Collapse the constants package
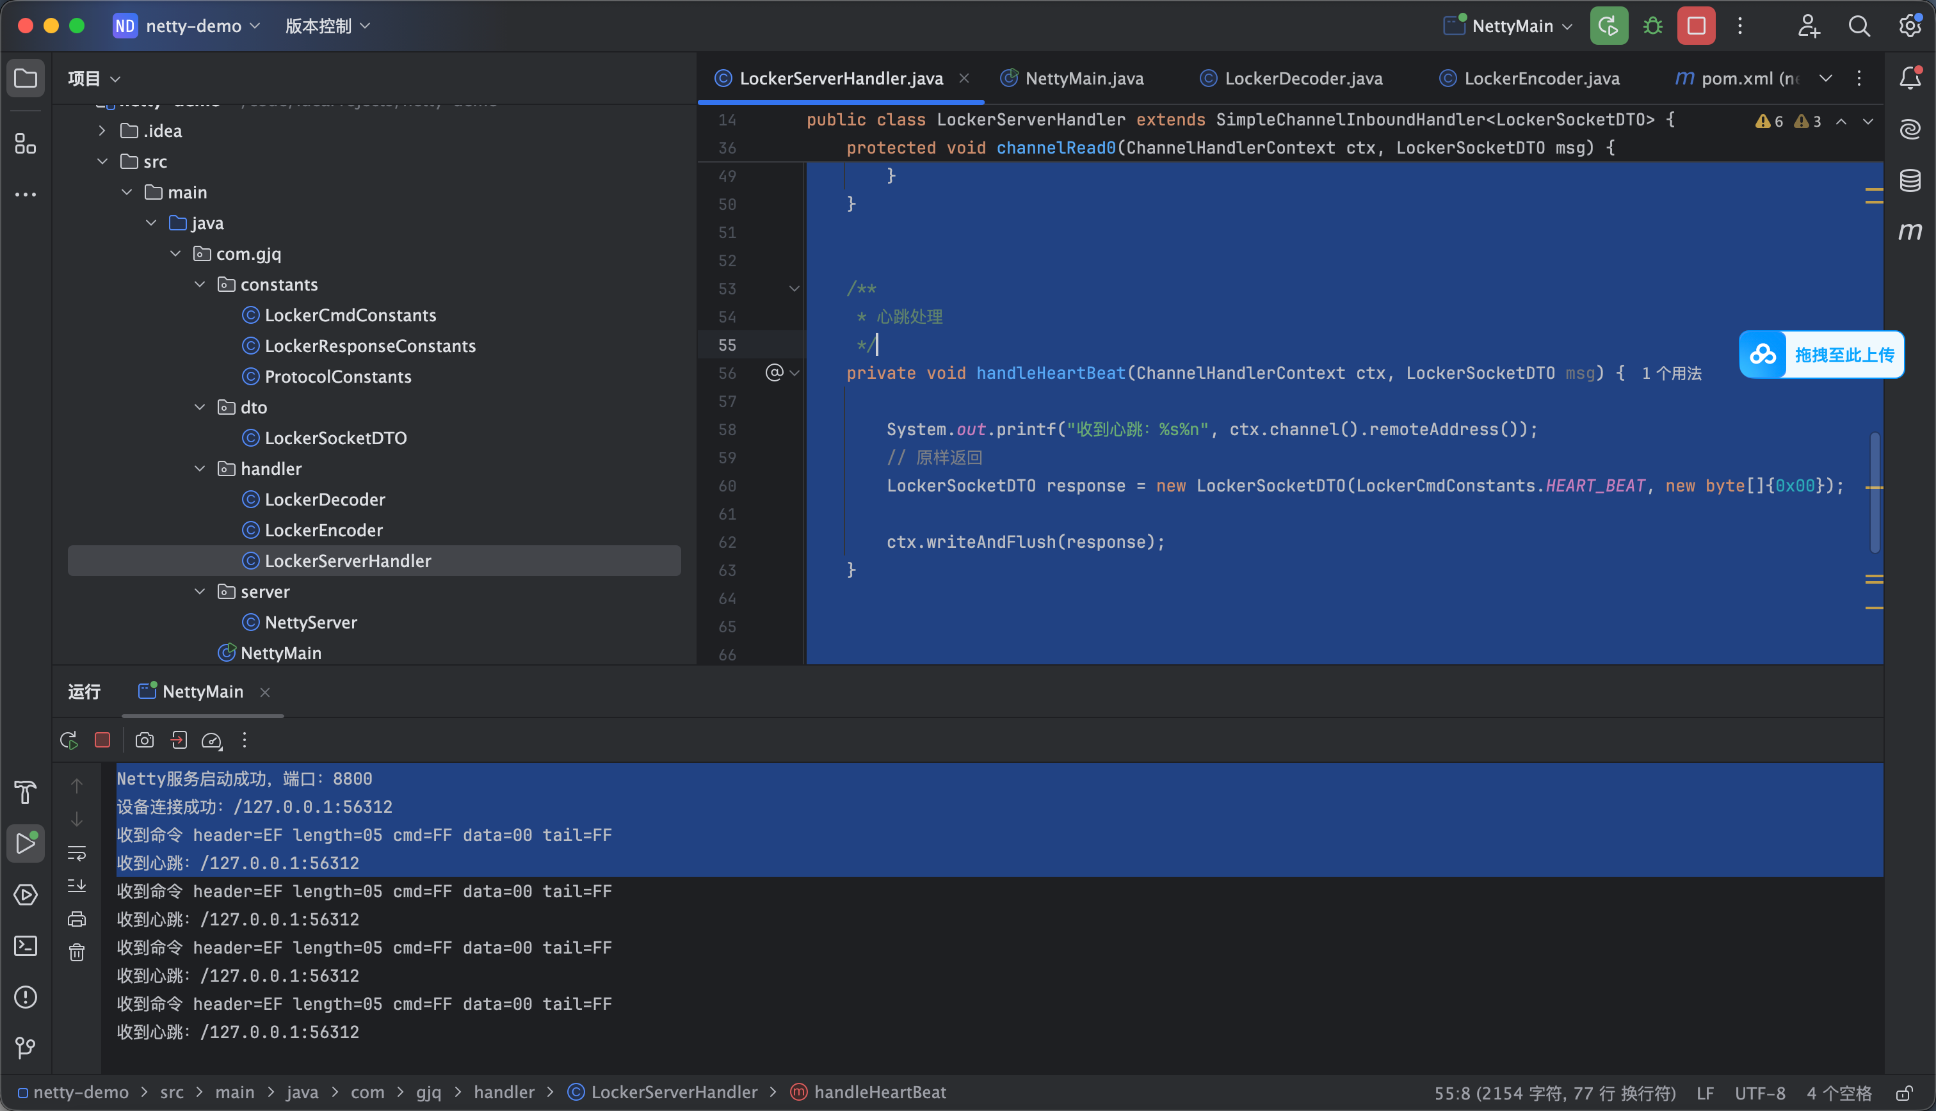Image resolution: width=1936 pixels, height=1111 pixels. pyautogui.click(x=200, y=284)
